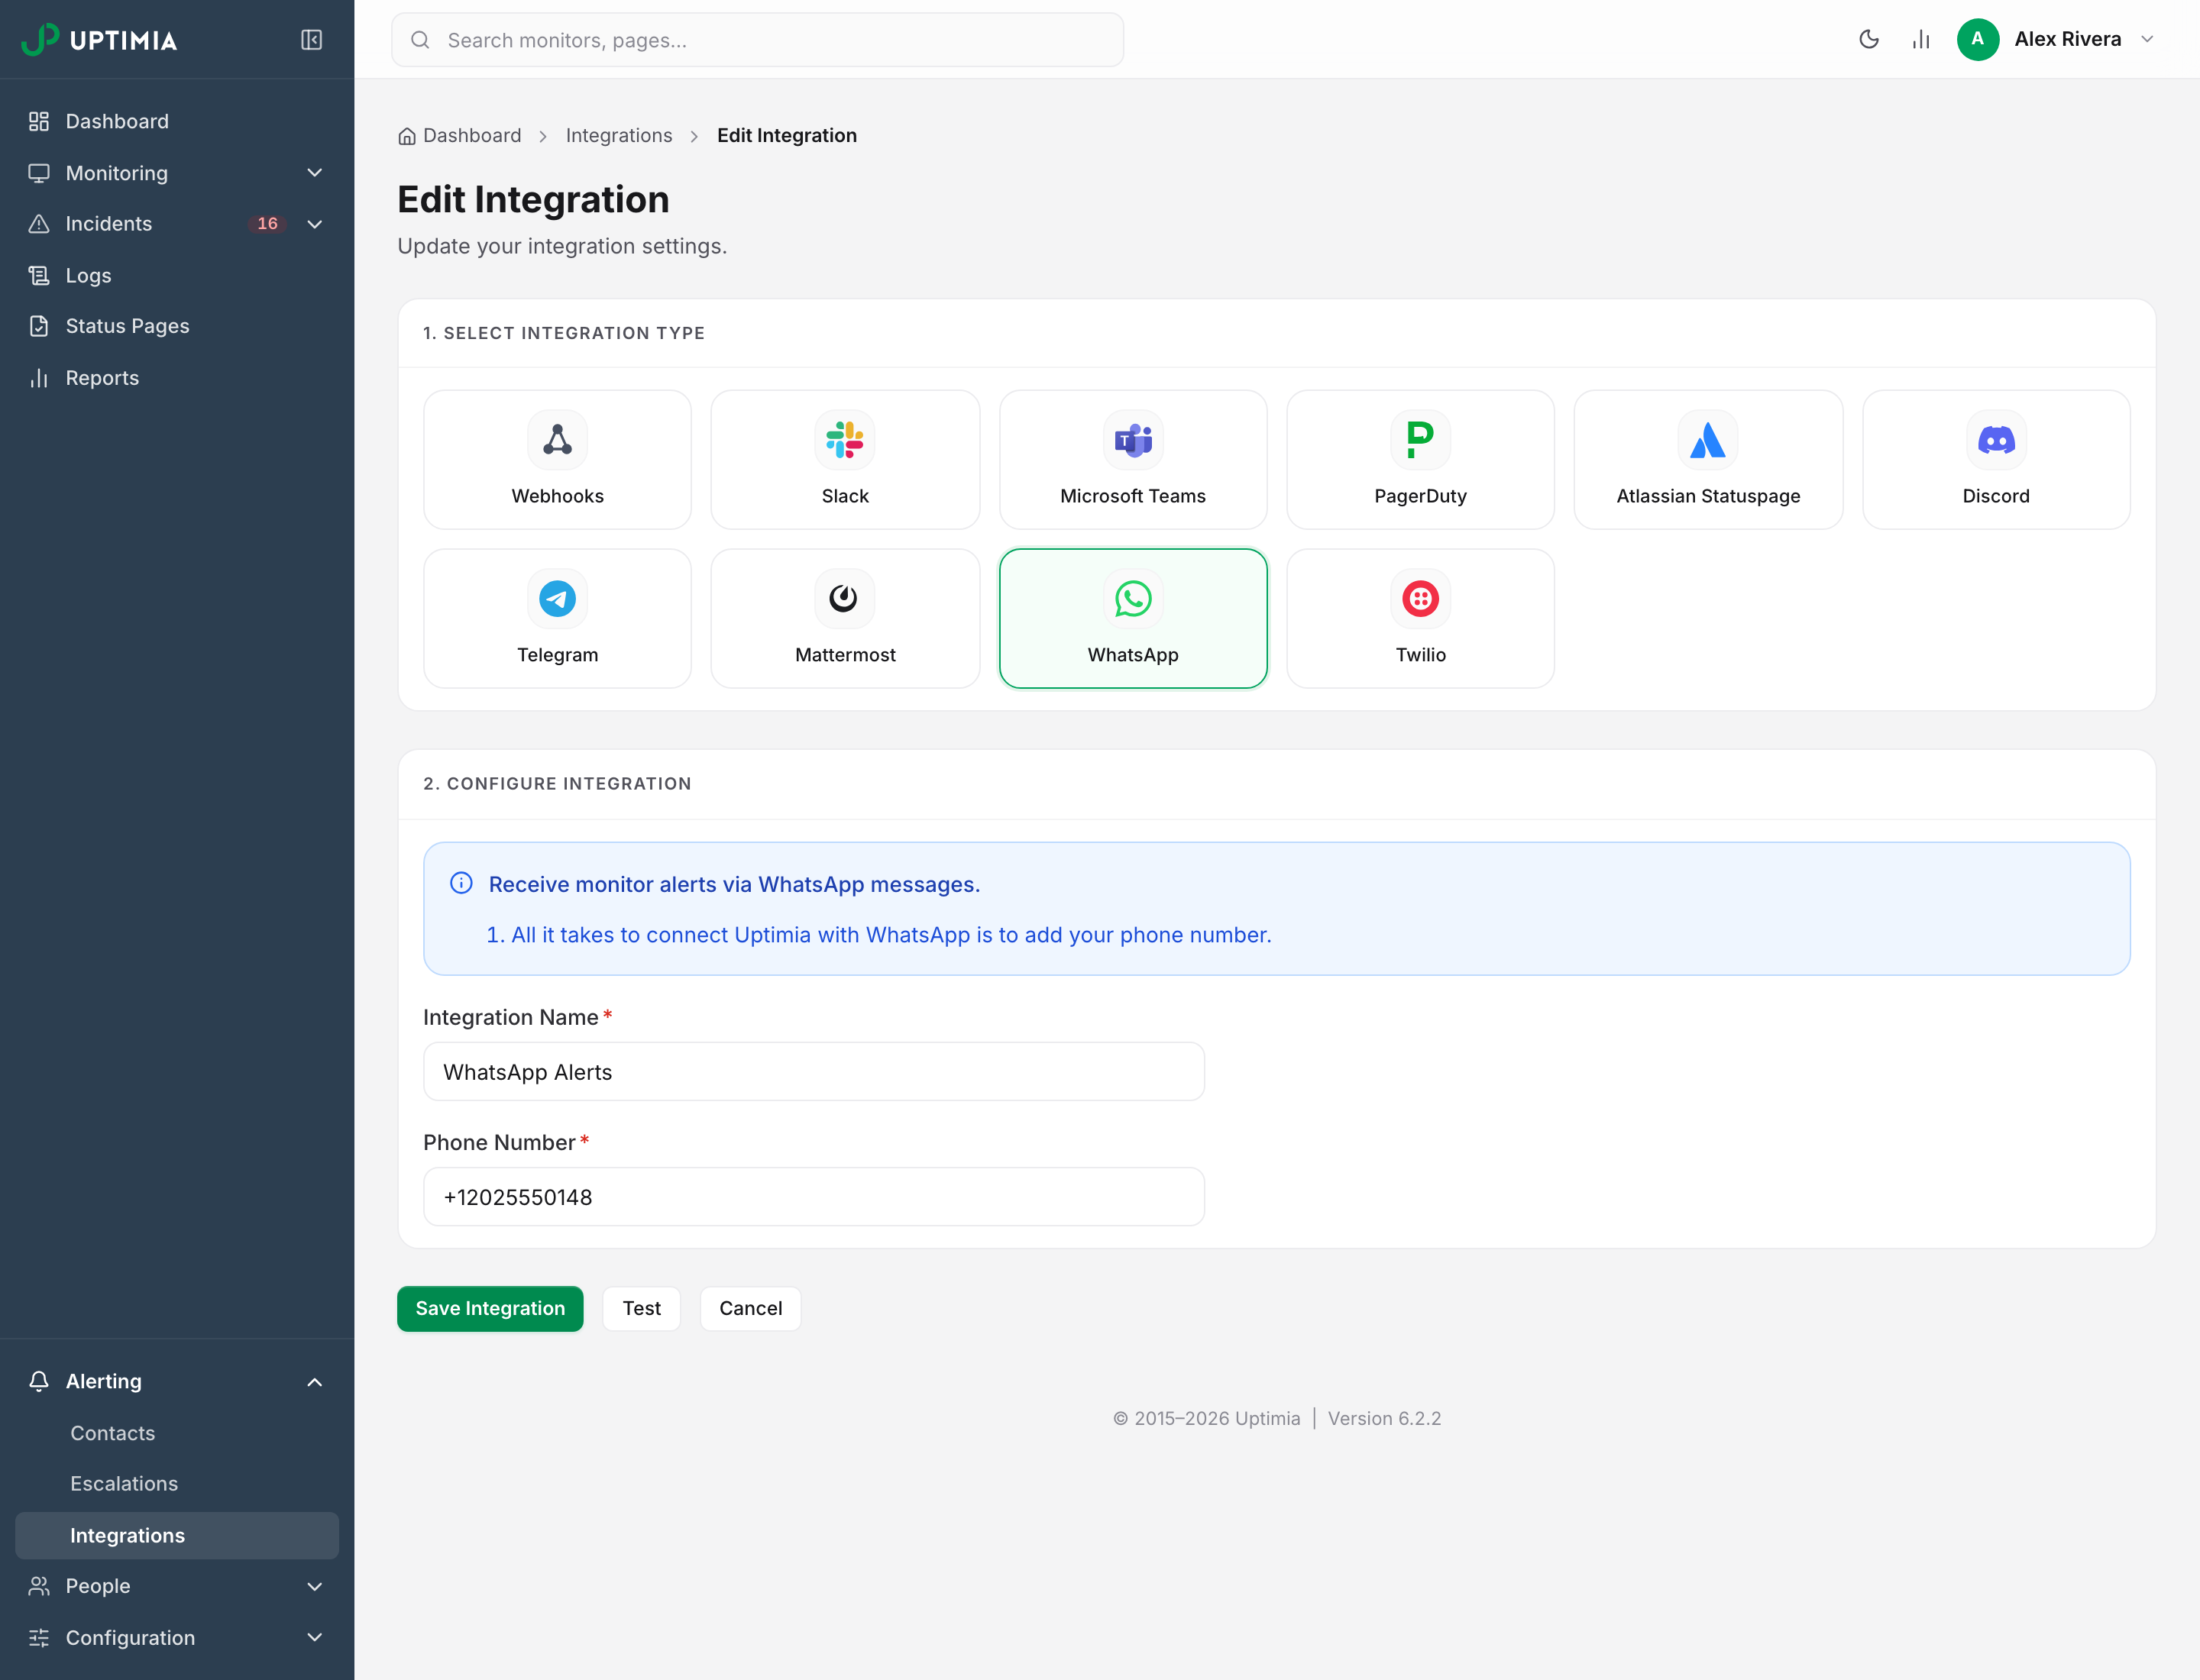Viewport: 2200px width, 1680px height.
Task: Collapse the Alerting section
Action: pos(177,1381)
